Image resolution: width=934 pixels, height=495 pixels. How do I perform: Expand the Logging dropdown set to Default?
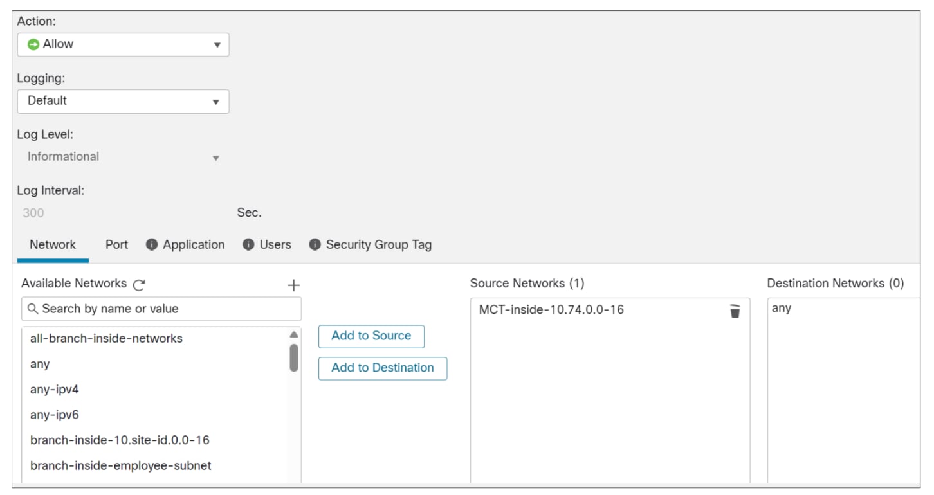click(x=123, y=101)
